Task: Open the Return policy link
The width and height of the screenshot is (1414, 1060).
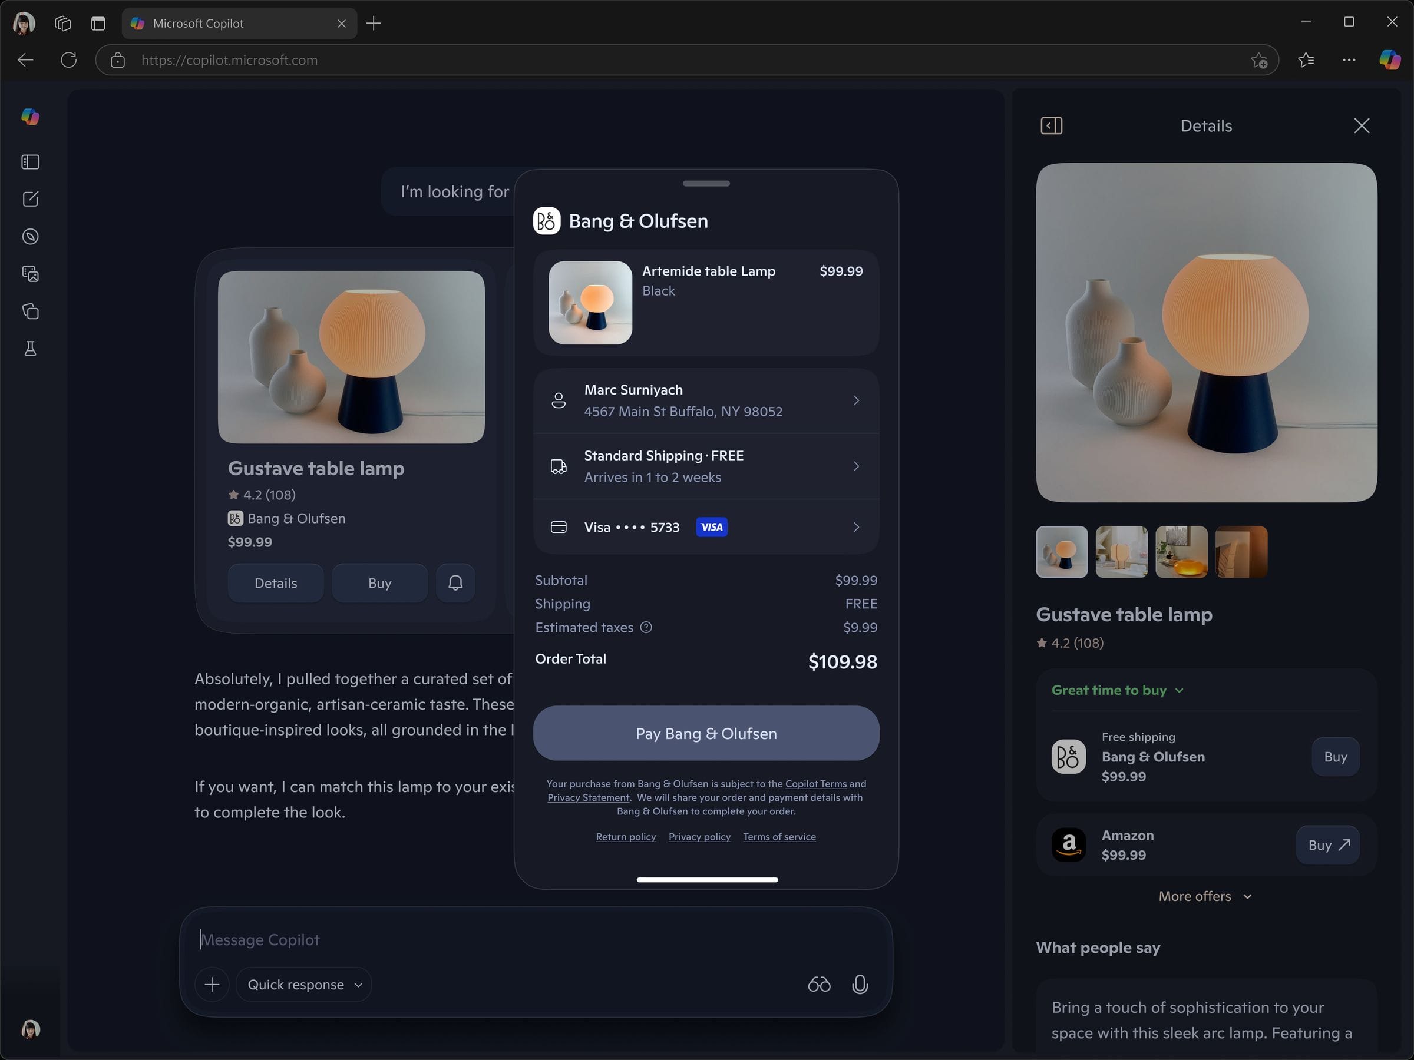Action: pos(626,837)
